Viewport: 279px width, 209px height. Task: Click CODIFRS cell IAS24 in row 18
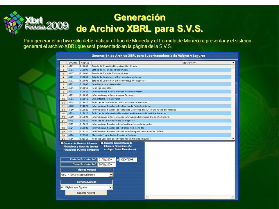(x=73, y=128)
